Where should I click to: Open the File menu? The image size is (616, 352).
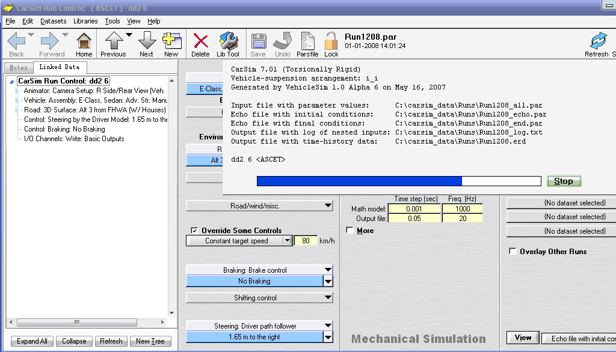10,21
